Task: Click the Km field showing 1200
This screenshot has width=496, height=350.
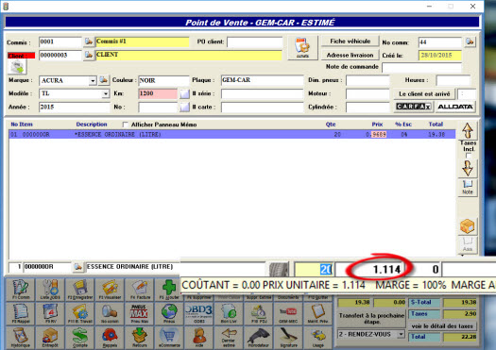Action: coord(158,93)
